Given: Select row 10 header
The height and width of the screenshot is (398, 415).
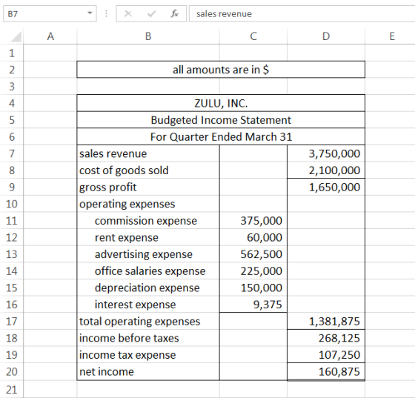Looking at the screenshot, I should click(x=12, y=204).
